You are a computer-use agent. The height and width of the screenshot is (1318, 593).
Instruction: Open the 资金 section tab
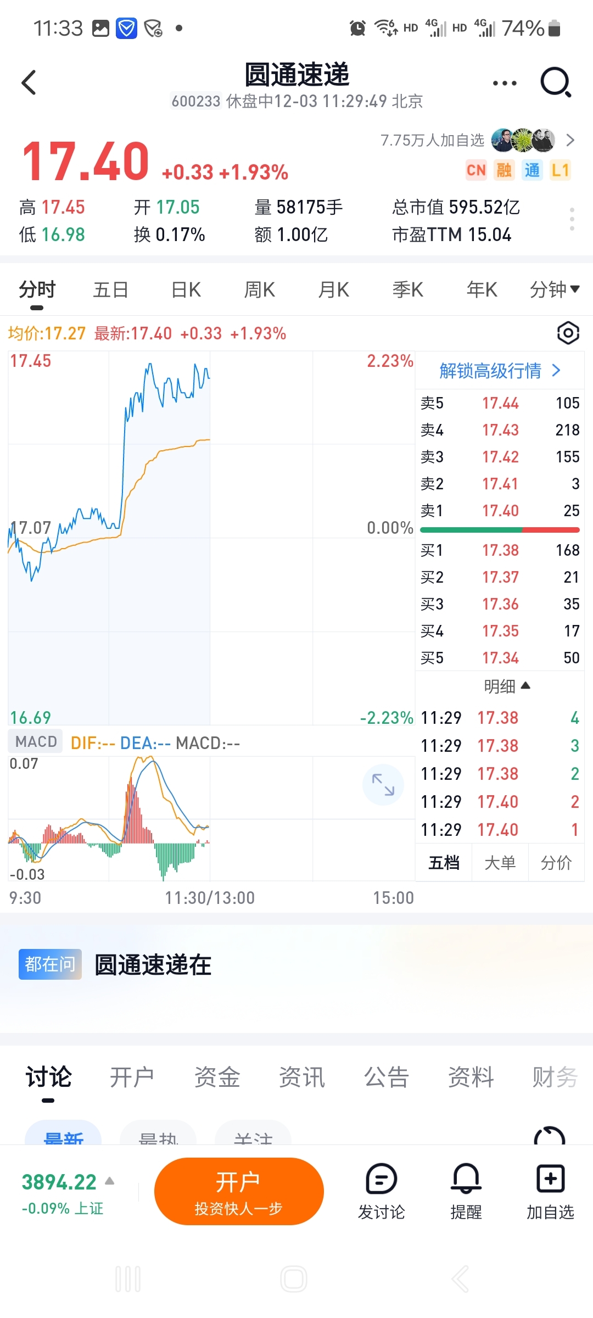[217, 1077]
